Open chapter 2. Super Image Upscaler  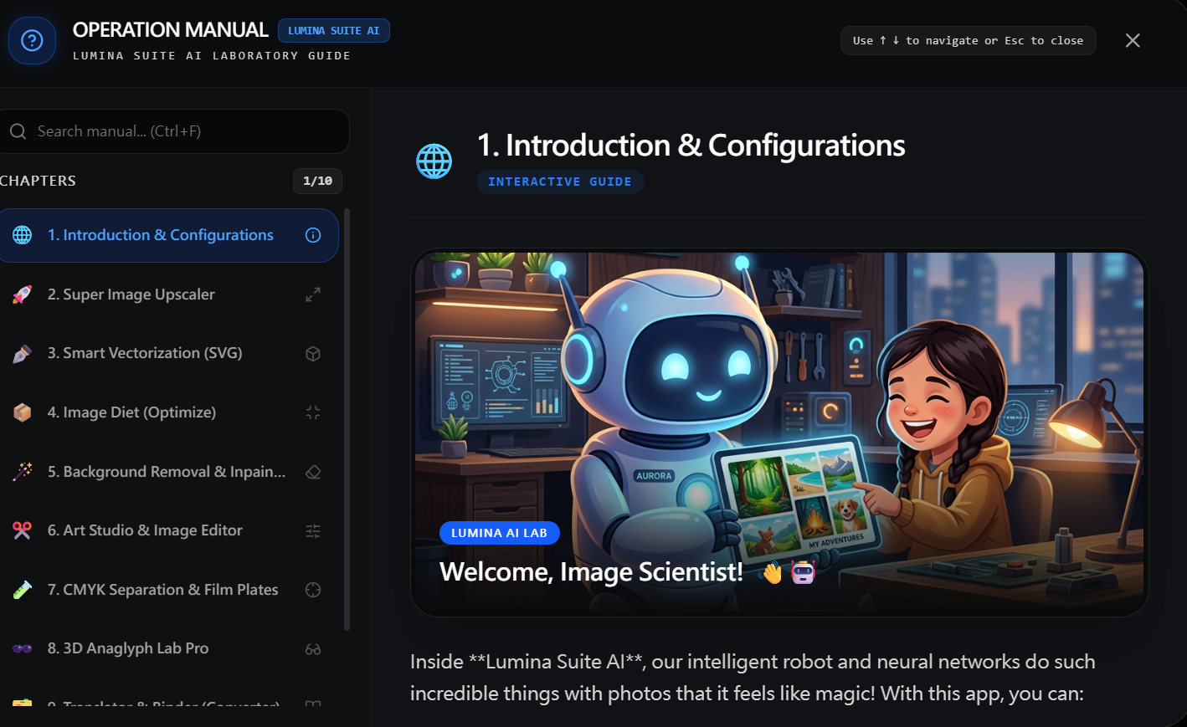pyautogui.click(x=167, y=294)
